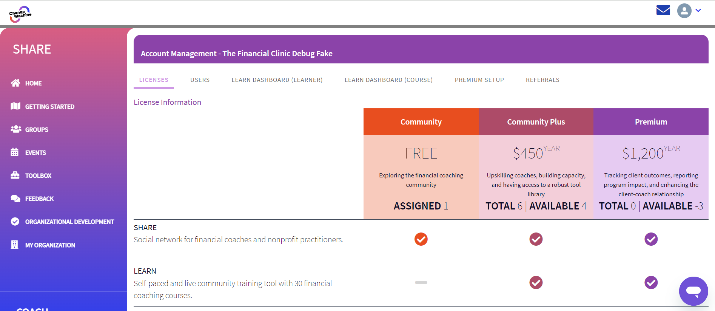This screenshot has width=715, height=311.
Task: Click the $1,200 per year price
Action: click(651, 152)
